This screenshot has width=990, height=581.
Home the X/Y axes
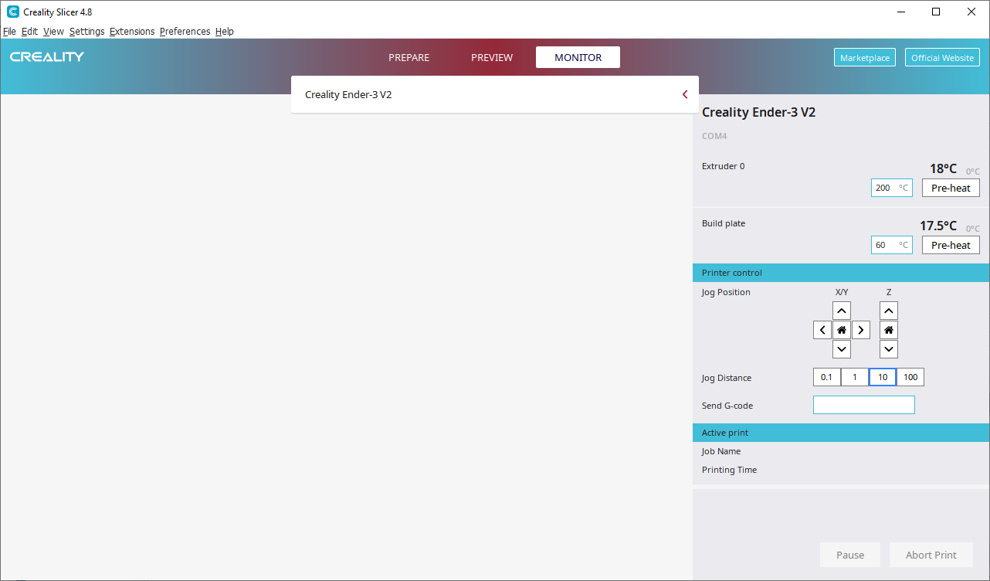[842, 330]
